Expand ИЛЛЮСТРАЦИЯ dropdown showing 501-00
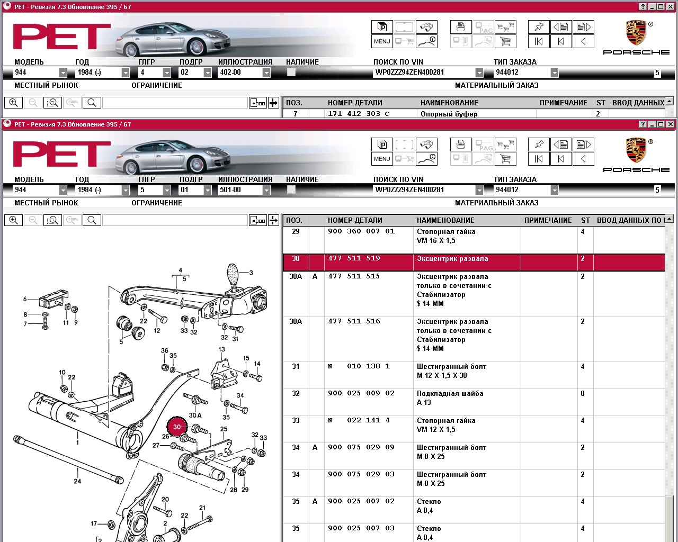Viewport: 678px width, 542px height. 266,190
